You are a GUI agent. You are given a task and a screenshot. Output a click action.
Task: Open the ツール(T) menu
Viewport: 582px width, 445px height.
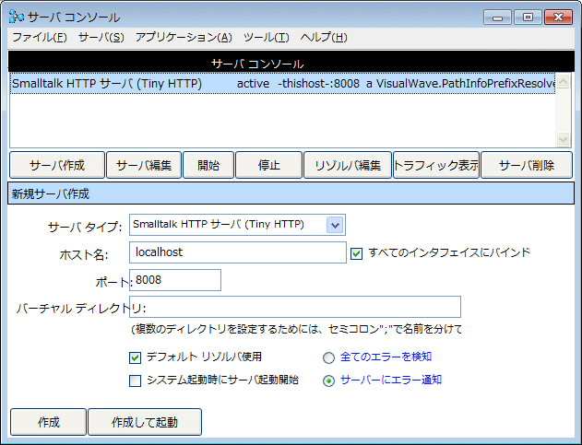[267, 37]
